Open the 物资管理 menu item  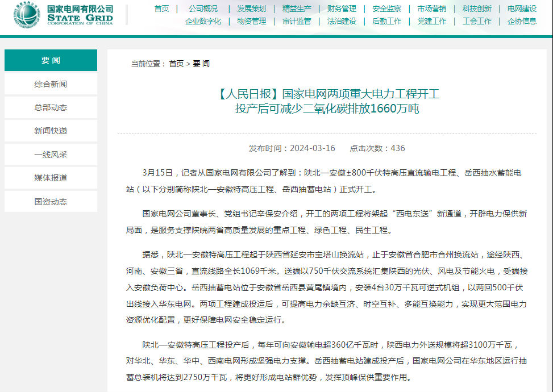pyautogui.click(x=251, y=21)
